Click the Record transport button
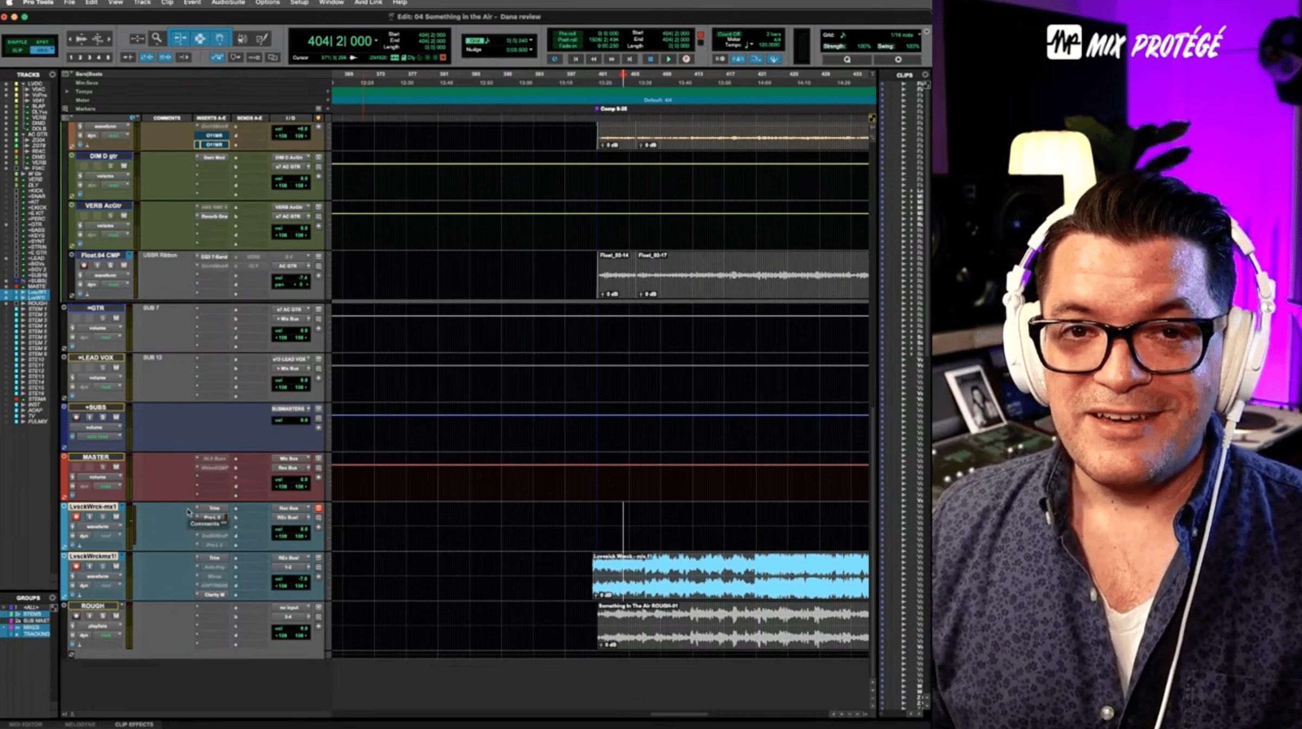The image size is (1302, 729). coord(686,59)
